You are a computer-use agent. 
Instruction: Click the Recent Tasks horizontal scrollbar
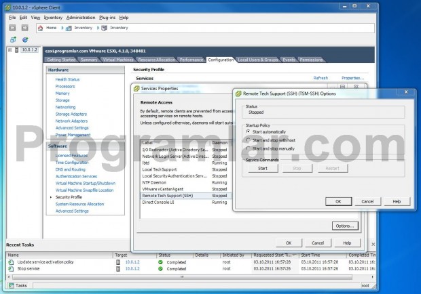point(182,277)
